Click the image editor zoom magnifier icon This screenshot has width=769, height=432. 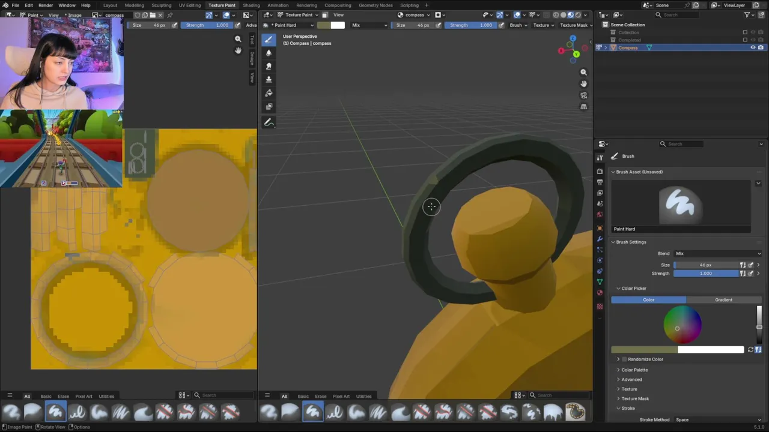(238, 39)
